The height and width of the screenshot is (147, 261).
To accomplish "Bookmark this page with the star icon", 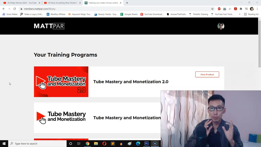I will point(212,9).
